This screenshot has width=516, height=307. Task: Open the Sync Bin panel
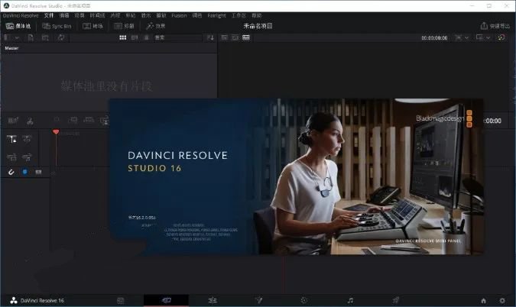click(57, 26)
